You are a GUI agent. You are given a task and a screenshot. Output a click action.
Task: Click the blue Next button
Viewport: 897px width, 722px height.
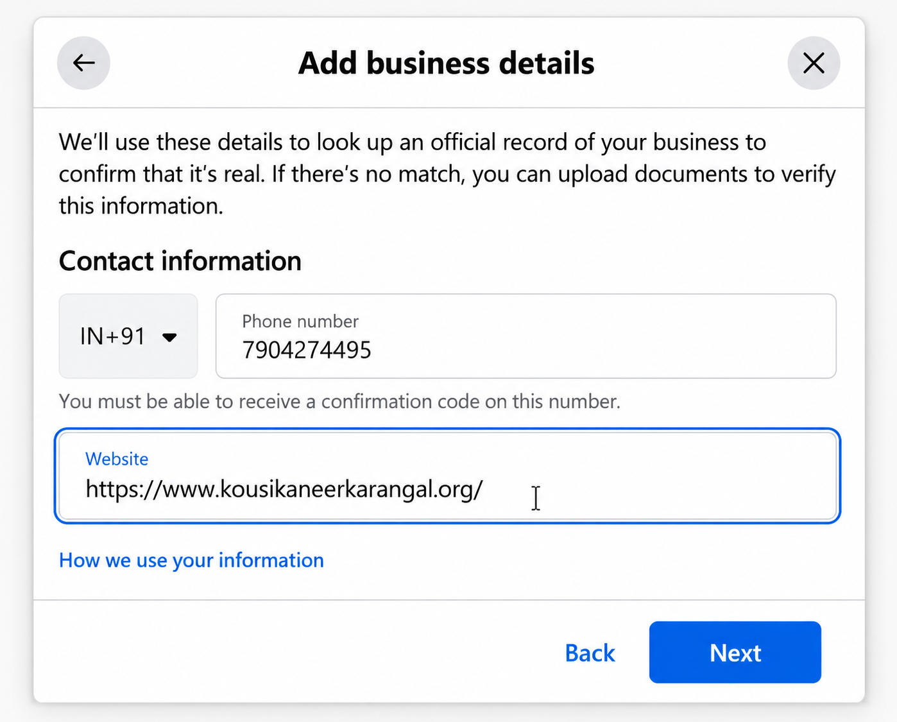(x=735, y=652)
